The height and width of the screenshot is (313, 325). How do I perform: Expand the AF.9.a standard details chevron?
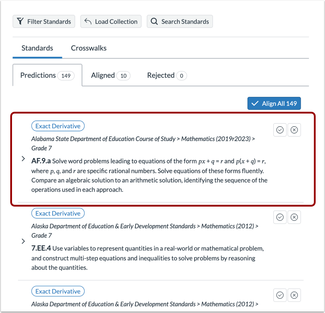(x=23, y=159)
